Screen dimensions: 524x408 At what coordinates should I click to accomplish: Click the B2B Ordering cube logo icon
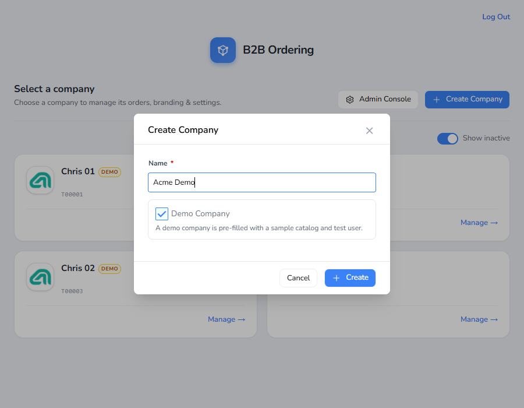223,50
